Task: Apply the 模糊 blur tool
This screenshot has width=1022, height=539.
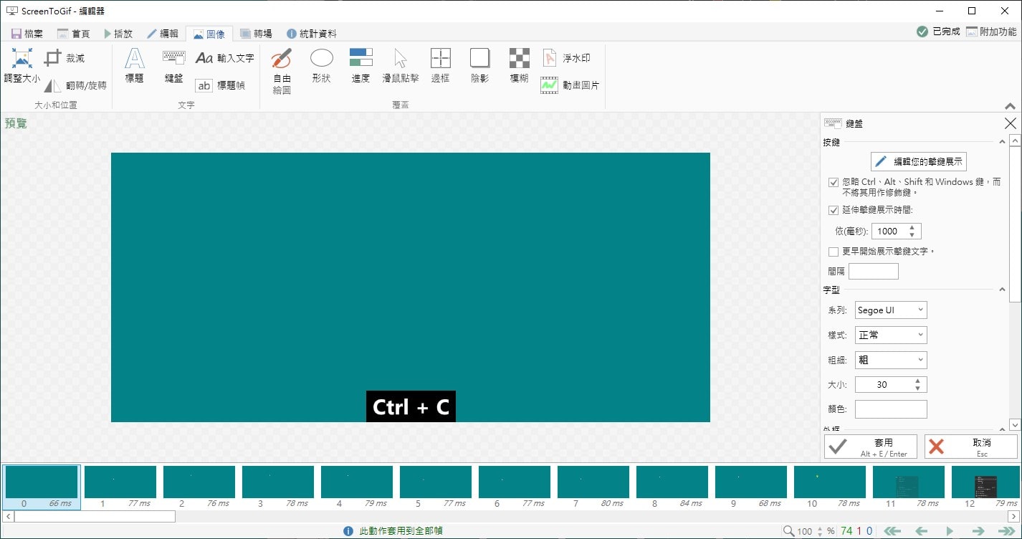Action: point(517,65)
